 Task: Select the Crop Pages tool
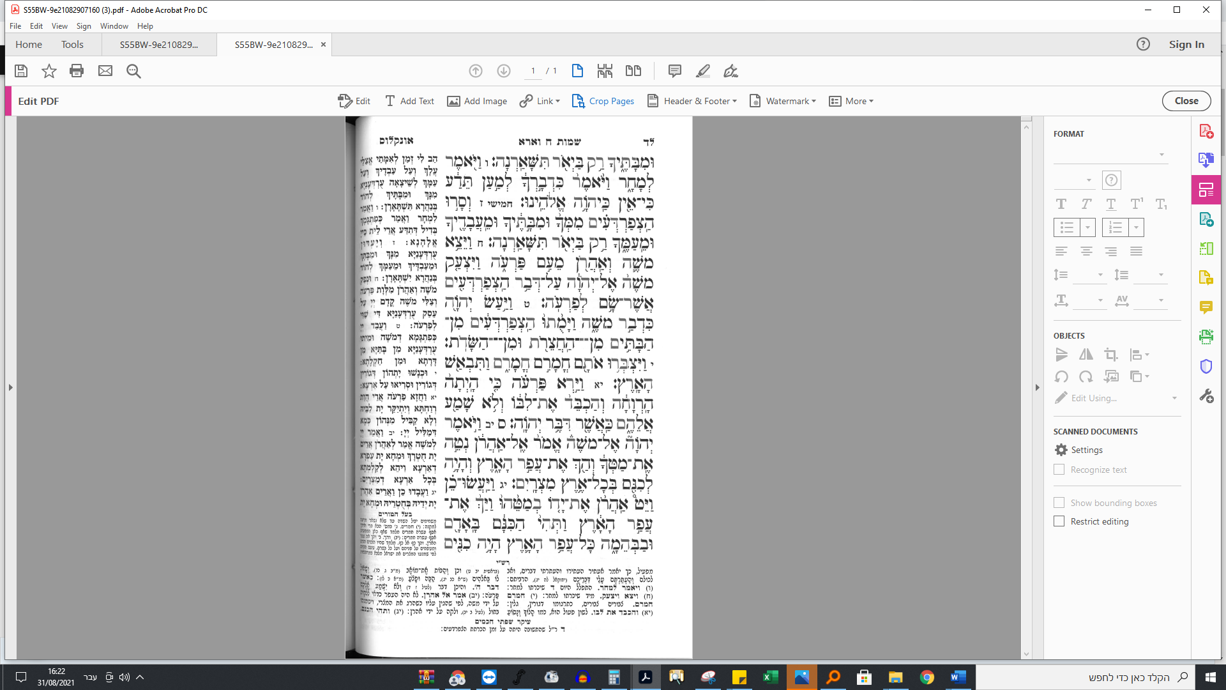(x=603, y=101)
